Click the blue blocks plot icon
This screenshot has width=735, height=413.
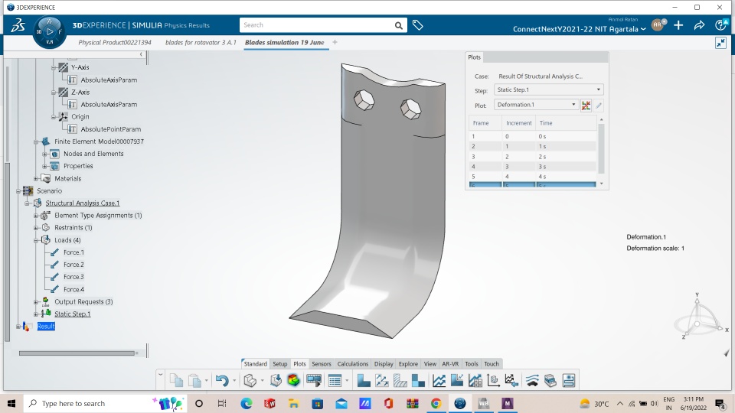click(x=418, y=380)
